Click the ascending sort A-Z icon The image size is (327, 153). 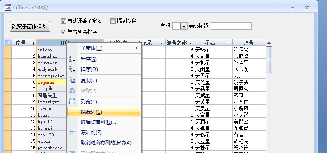pyautogui.click(x=72, y=59)
